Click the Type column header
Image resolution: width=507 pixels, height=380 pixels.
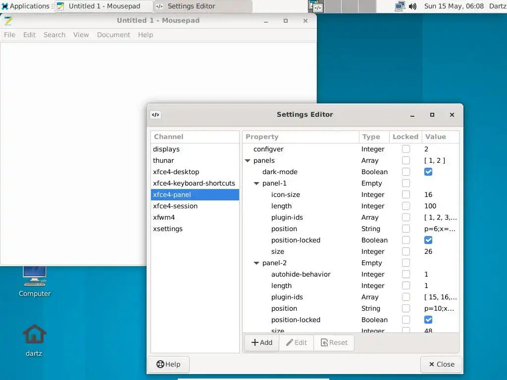point(374,137)
